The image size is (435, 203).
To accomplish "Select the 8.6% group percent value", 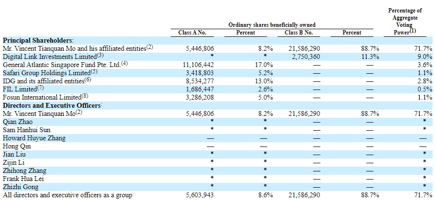I will (267, 195).
